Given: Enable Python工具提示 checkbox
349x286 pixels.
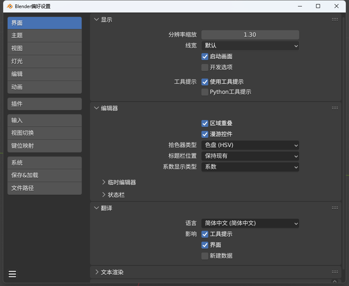Looking at the screenshot, I should coord(205,92).
